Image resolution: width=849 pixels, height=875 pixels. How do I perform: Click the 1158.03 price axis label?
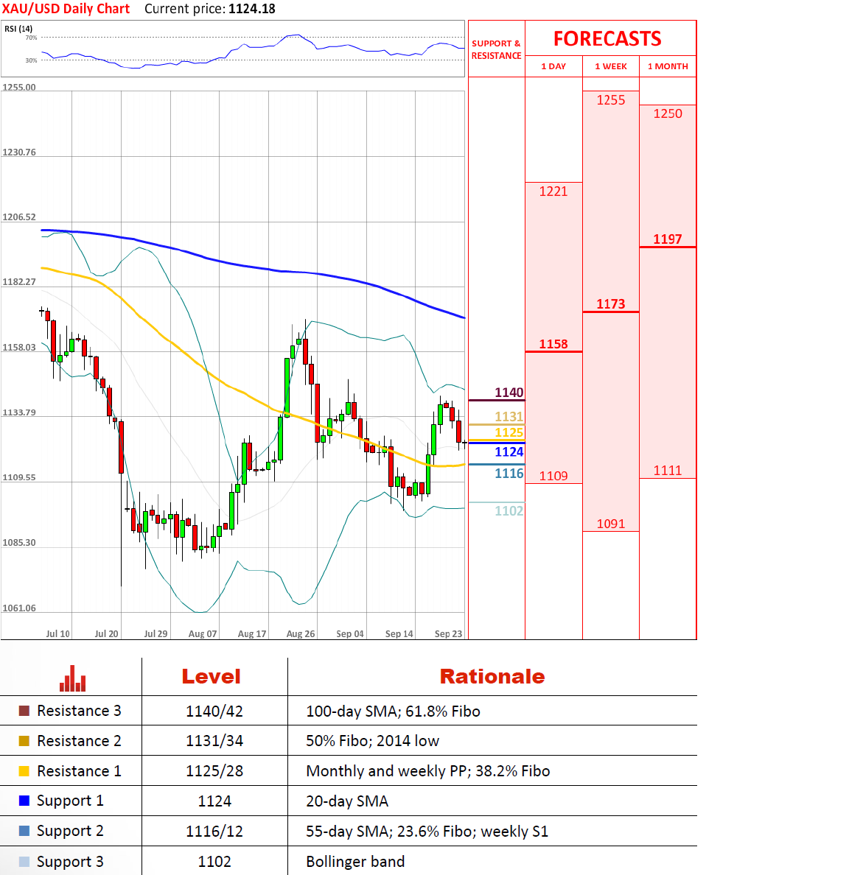pyautogui.click(x=19, y=348)
